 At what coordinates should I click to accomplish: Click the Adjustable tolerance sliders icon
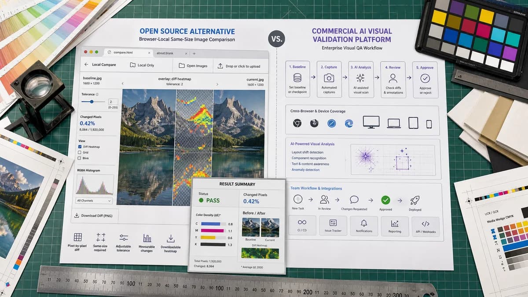click(124, 238)
